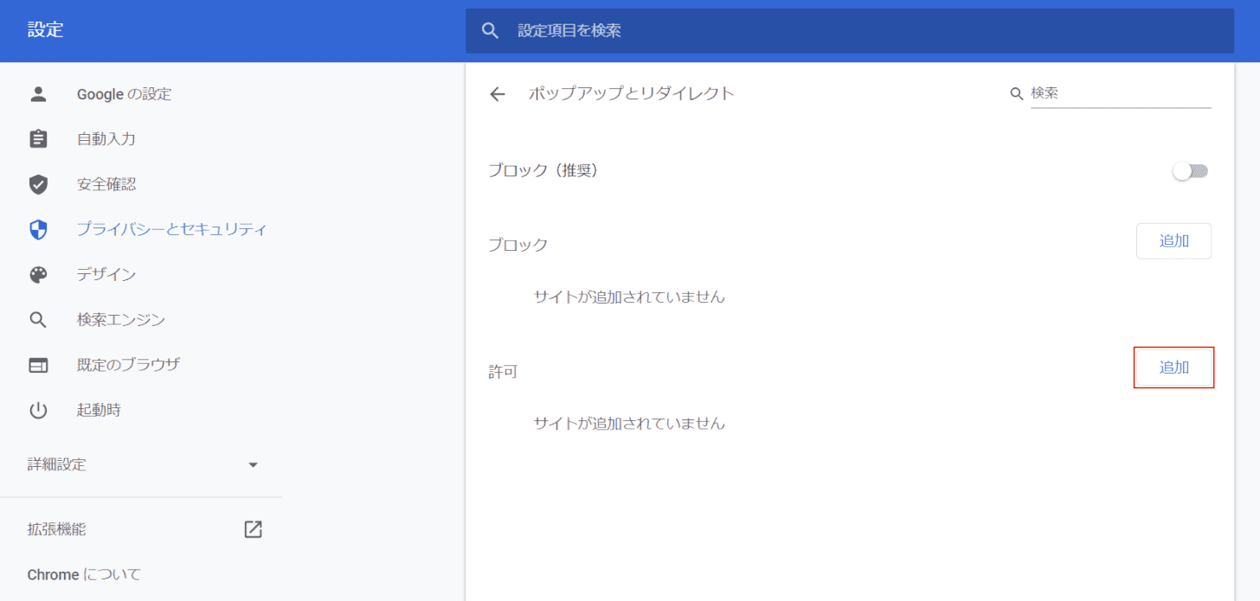This screenshot has height=601, width=1260.
Task: Select プライバシーとセキュリティ in the sidebar
Action: point(171,229)
